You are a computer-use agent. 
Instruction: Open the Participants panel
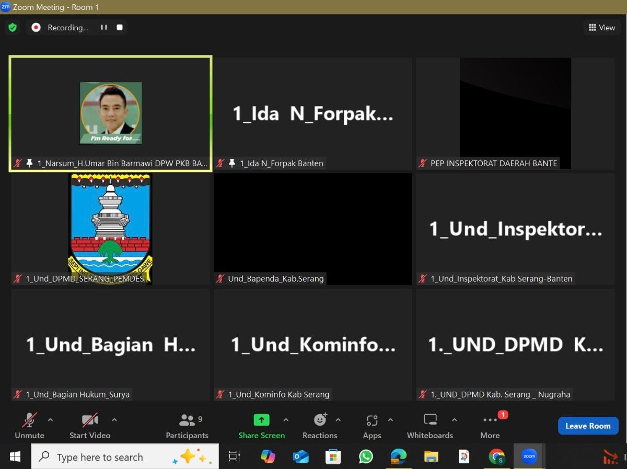(x=187, y=426)
